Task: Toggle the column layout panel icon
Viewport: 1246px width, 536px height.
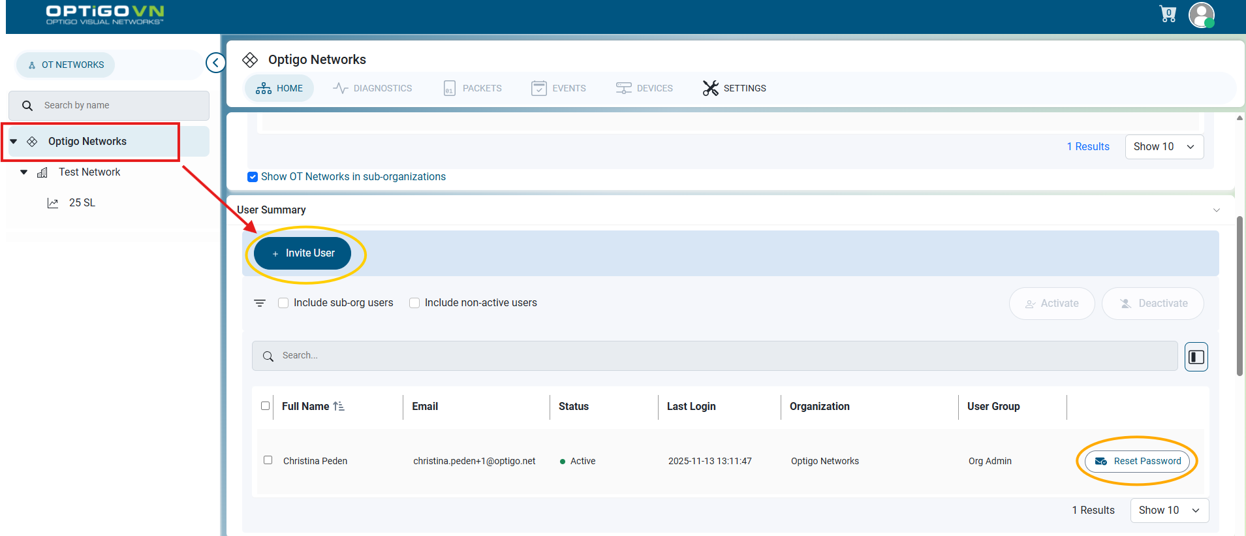Action: [1196, 356]
